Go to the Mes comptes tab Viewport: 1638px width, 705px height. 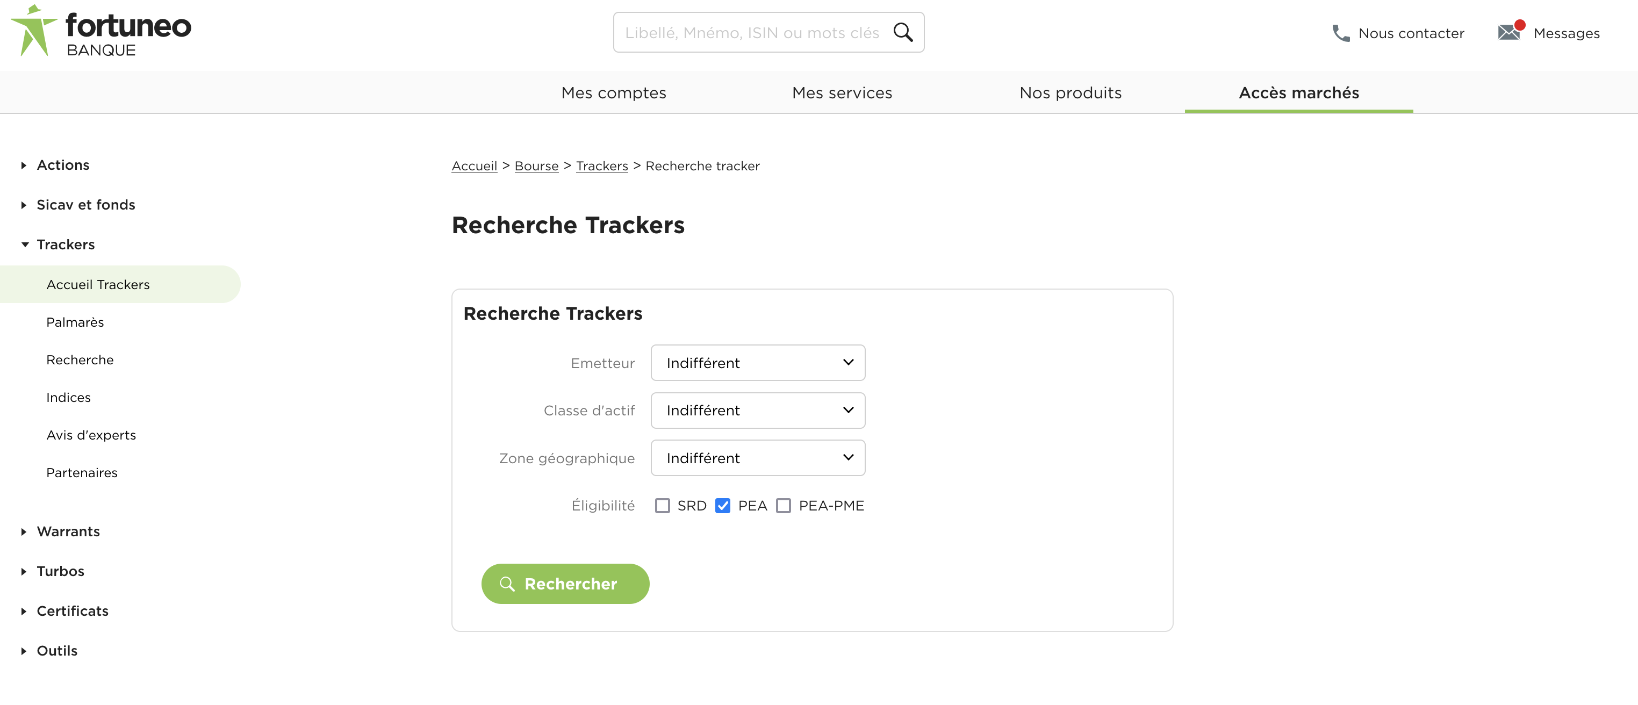coord(614,93)
